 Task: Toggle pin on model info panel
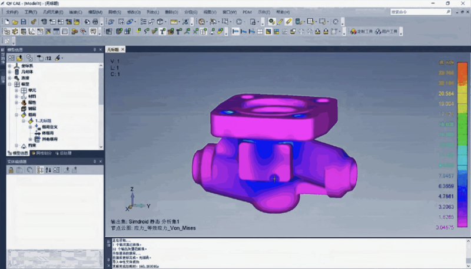[94, 50]
